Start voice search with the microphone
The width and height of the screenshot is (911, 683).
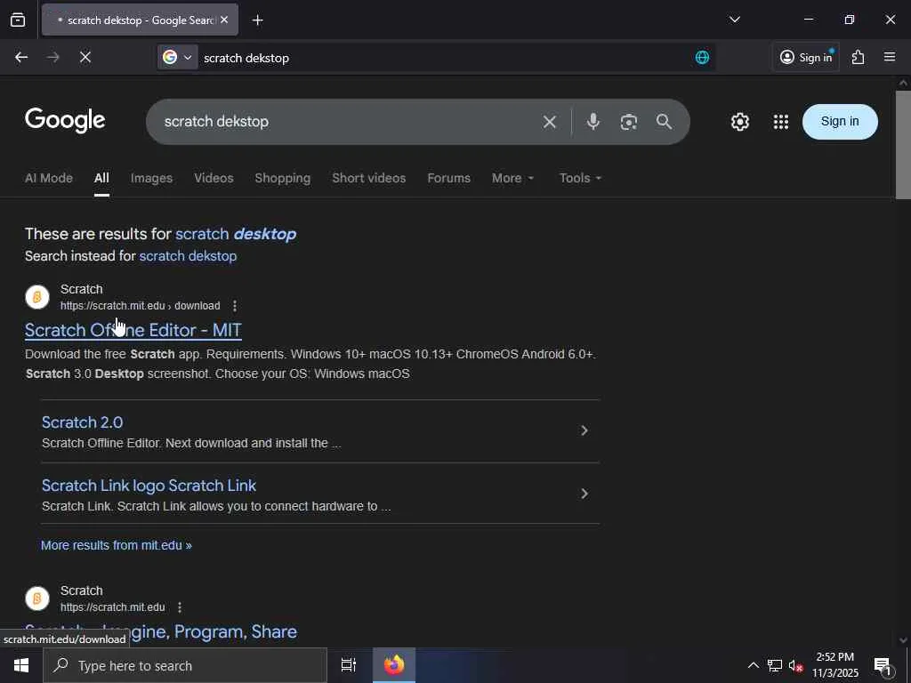click(593, 121)
